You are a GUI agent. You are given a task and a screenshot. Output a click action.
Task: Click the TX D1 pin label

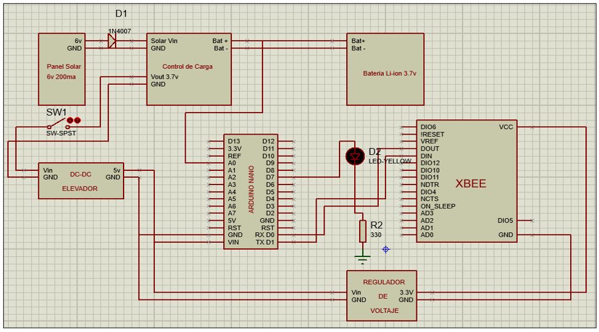click(265, 242)
